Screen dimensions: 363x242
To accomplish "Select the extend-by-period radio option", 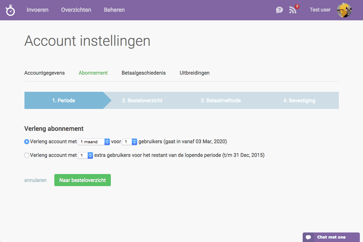I will pos(27,142).
